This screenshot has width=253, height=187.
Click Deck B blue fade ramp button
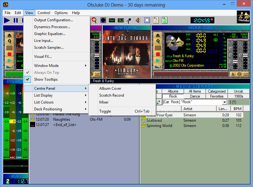coord(158,67)
